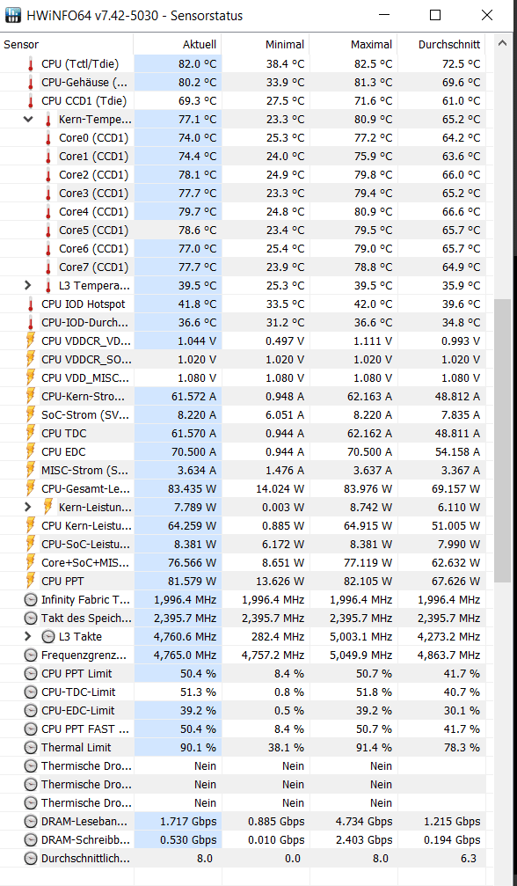Viewport: 517px width, 886px height.
Task: Click the CPU EDC current value 70.500 A
Action: tap(193, 452)
